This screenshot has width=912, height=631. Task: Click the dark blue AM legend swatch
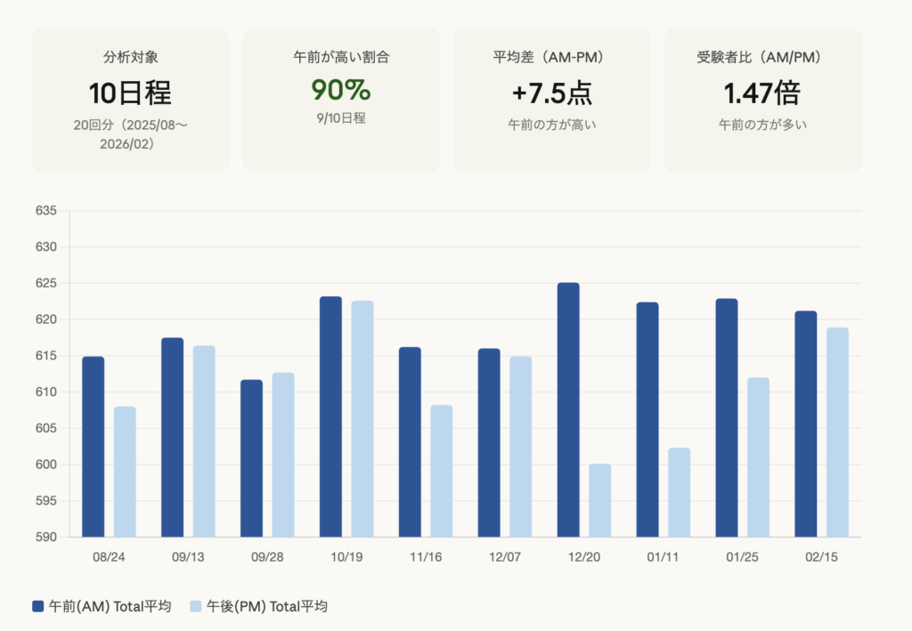point(37,606)
